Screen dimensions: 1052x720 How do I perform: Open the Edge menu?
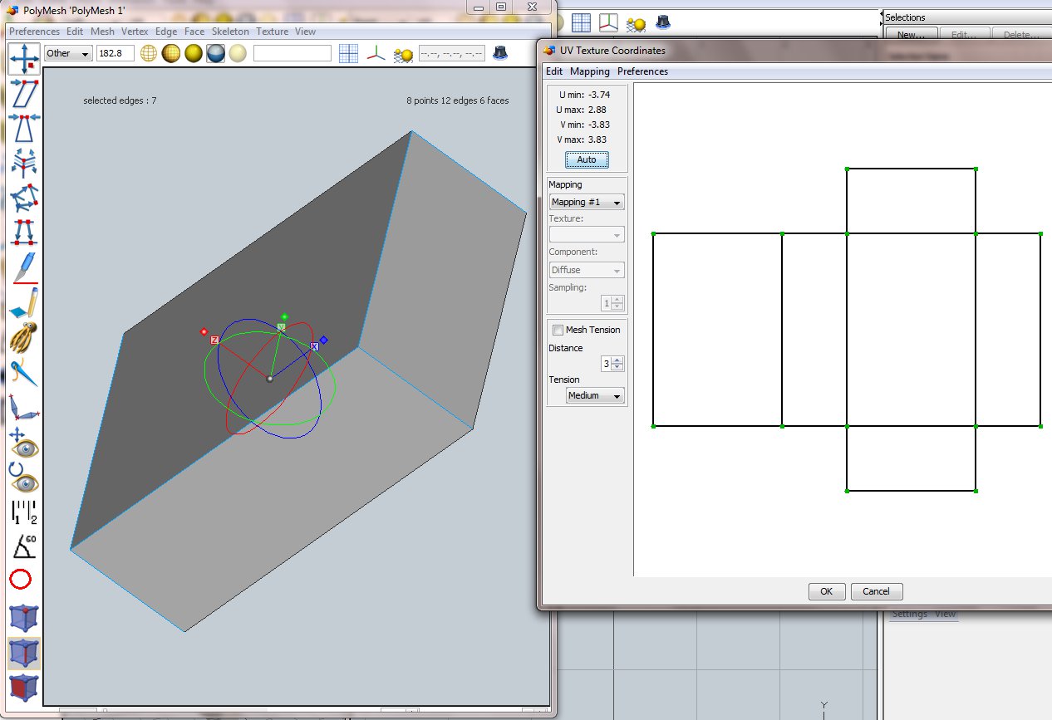pyautogui.click(x=166, y=32)
